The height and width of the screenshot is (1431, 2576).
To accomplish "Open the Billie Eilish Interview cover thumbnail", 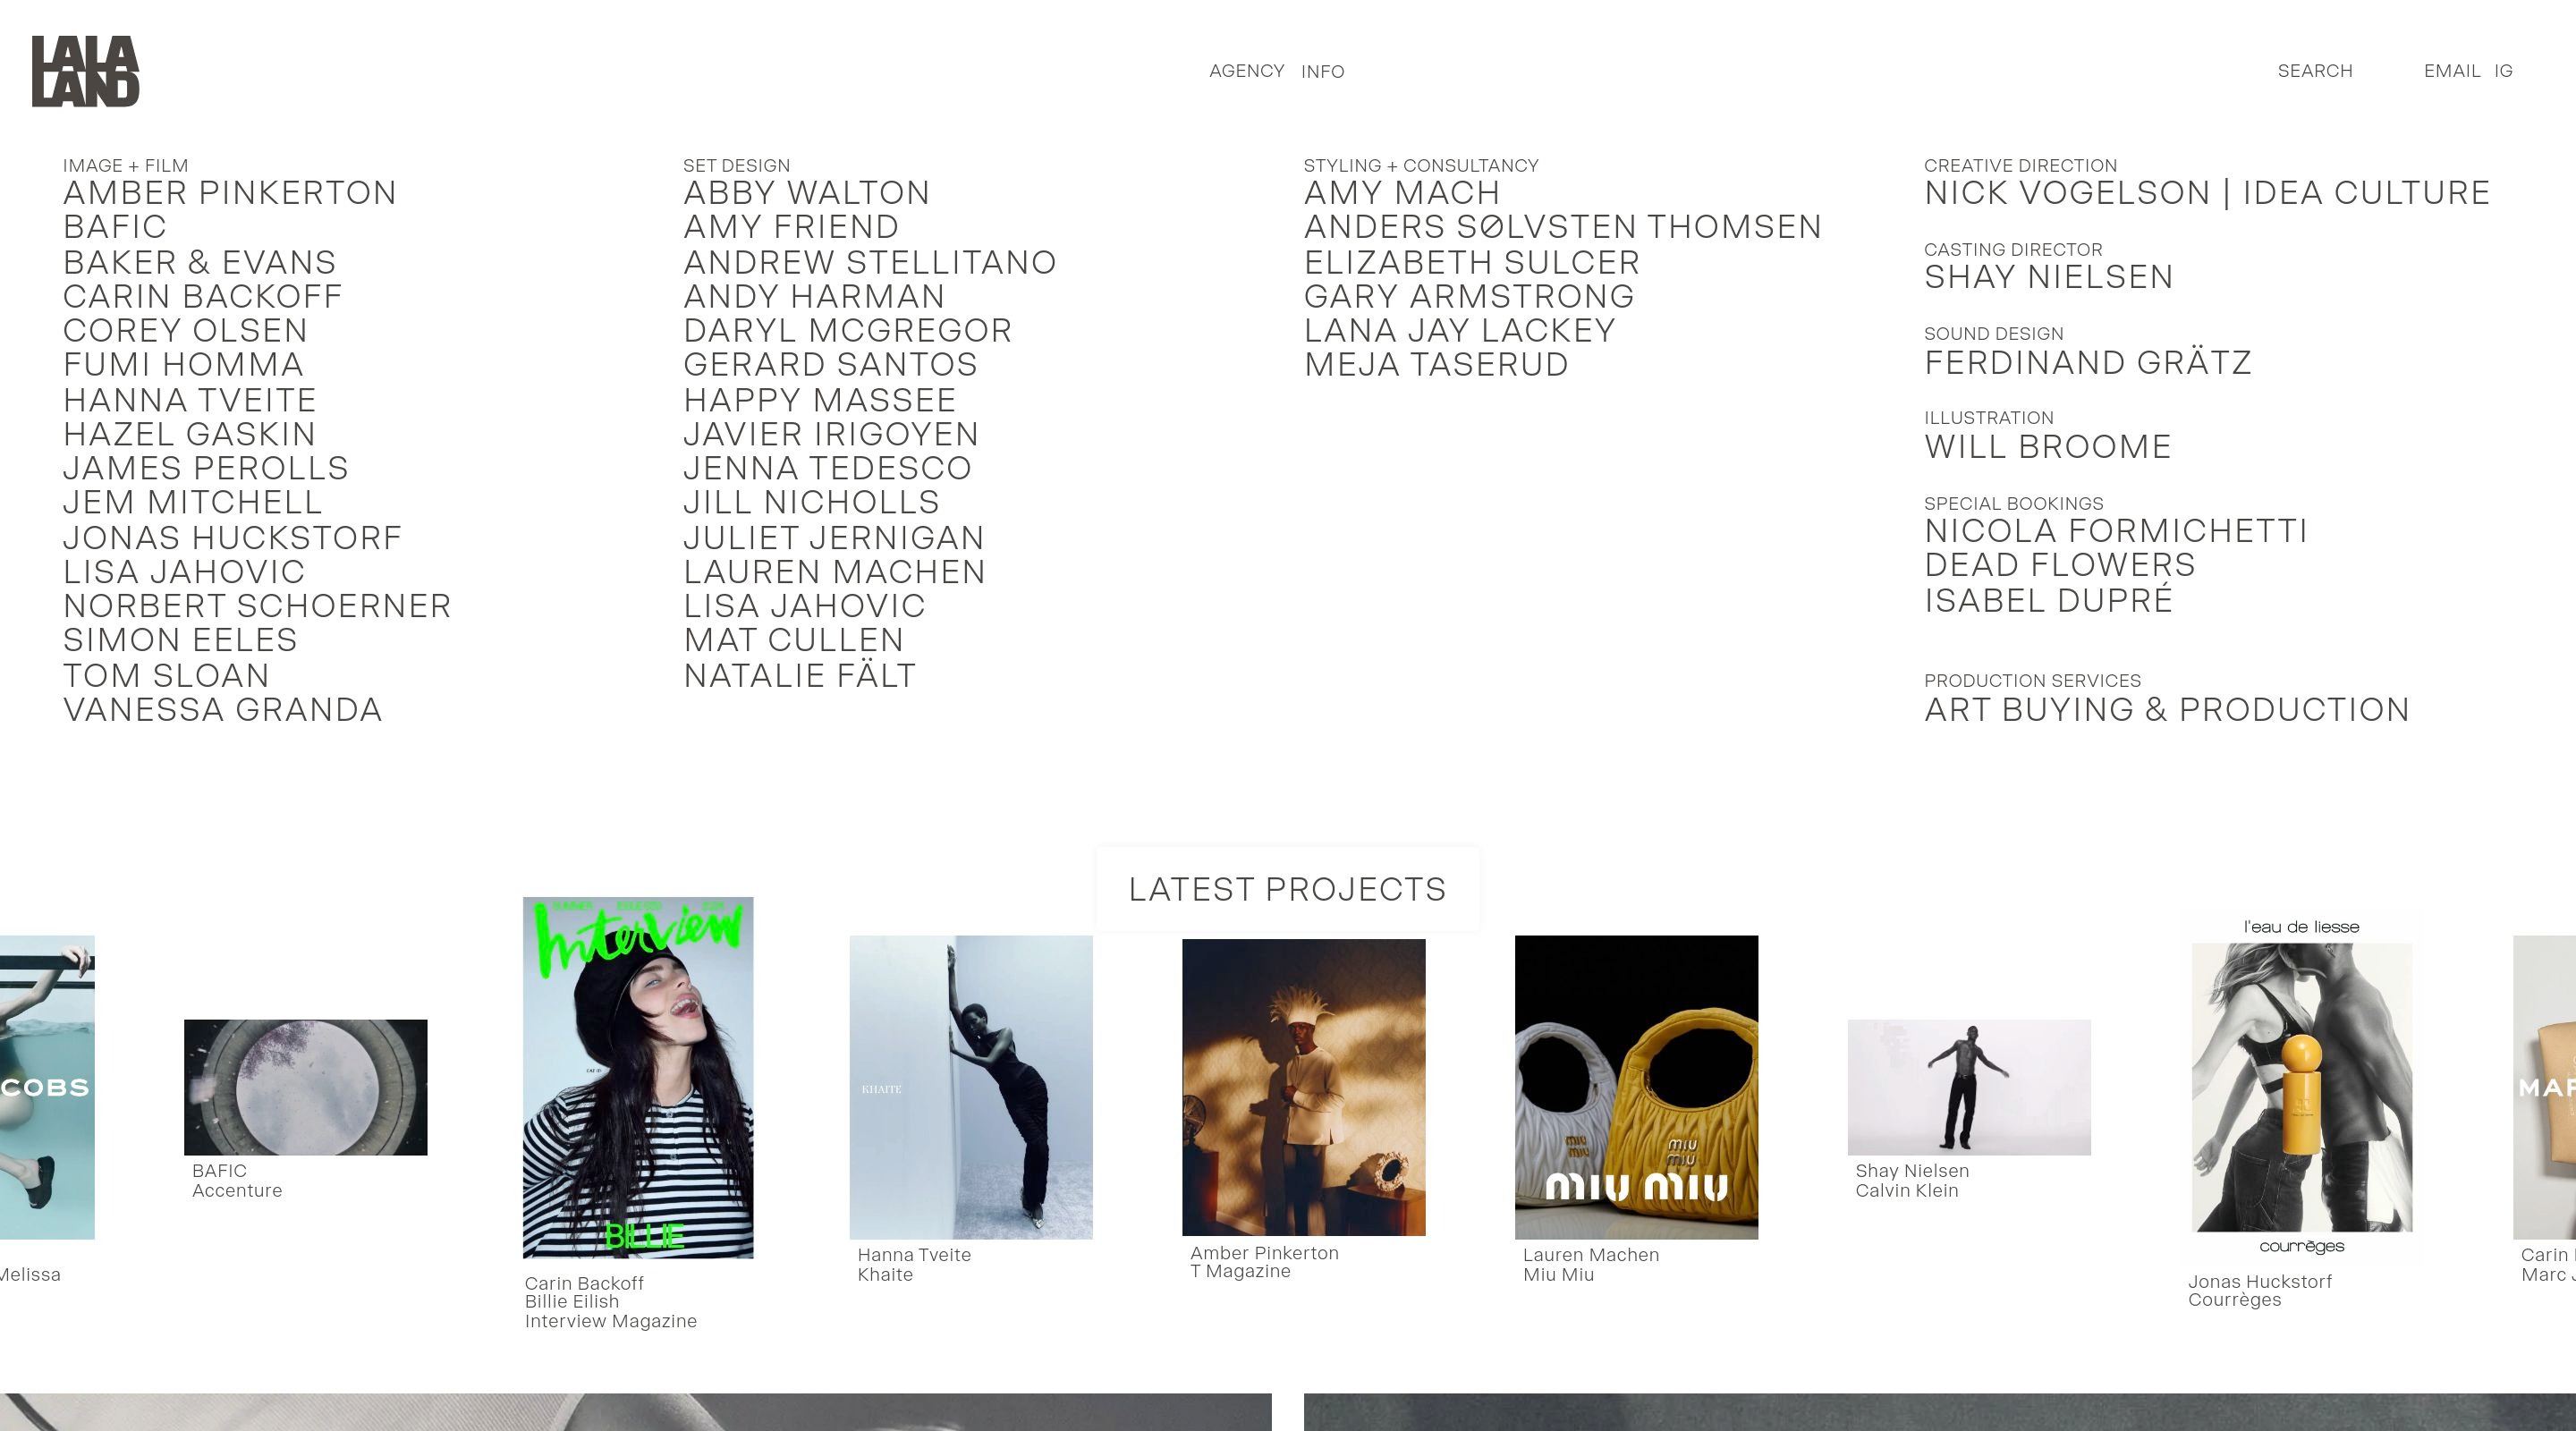I will (x=638, y=1077).
